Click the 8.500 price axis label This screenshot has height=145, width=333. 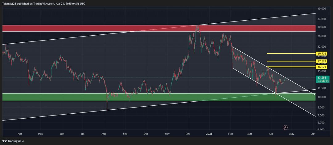[x=322, y=107]
